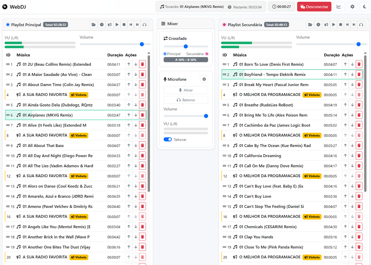Activate microphone with Ativar button
This screenshot has width=371, height=265.
point(186,90)
